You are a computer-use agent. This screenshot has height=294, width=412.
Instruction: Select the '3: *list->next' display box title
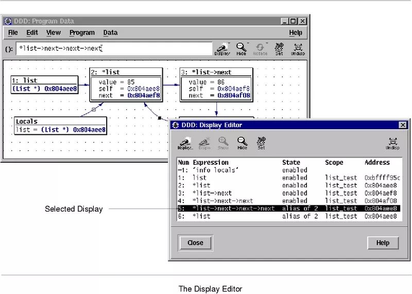(216, 72)
